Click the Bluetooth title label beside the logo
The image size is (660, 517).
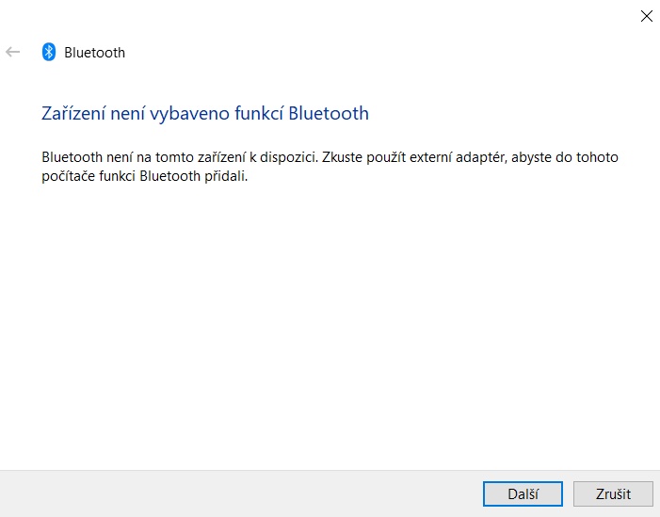click(94, 53)
